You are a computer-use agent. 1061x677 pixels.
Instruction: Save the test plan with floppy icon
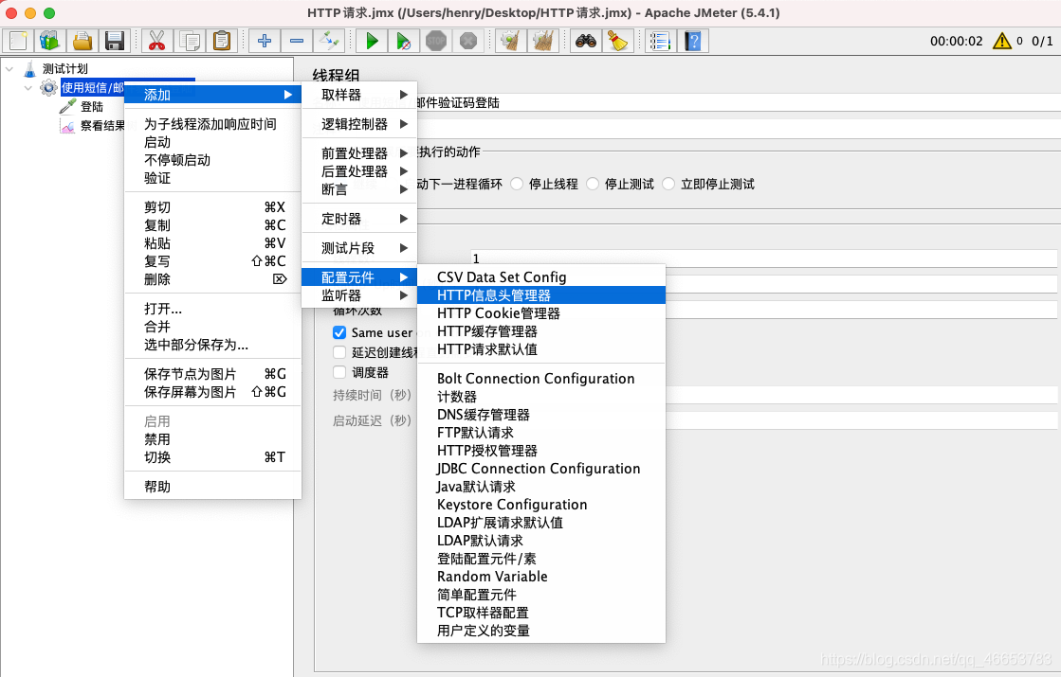click(x=115, y=42)
